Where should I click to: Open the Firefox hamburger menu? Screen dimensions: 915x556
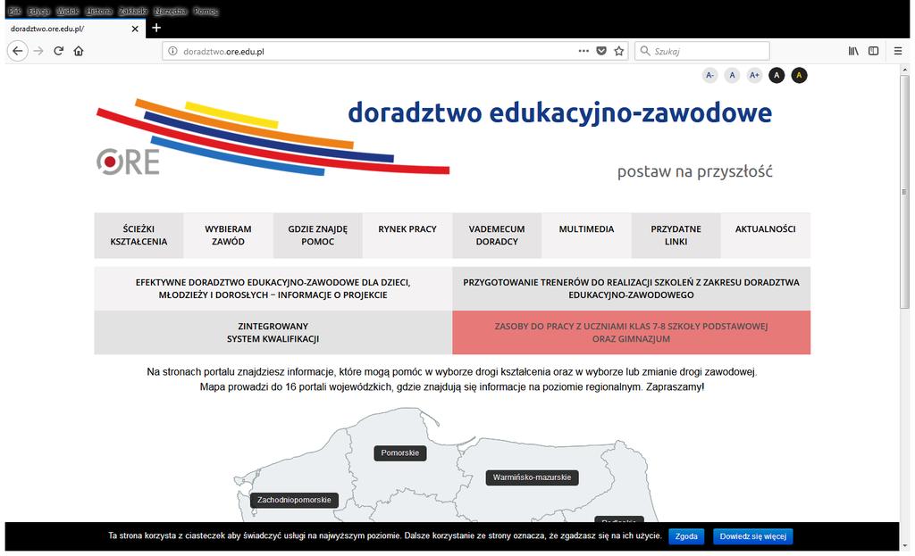898,51
